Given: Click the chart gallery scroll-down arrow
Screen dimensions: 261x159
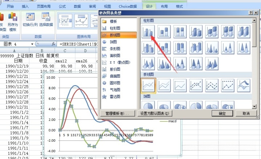Looking at the screenshot, I should [254, 106].
